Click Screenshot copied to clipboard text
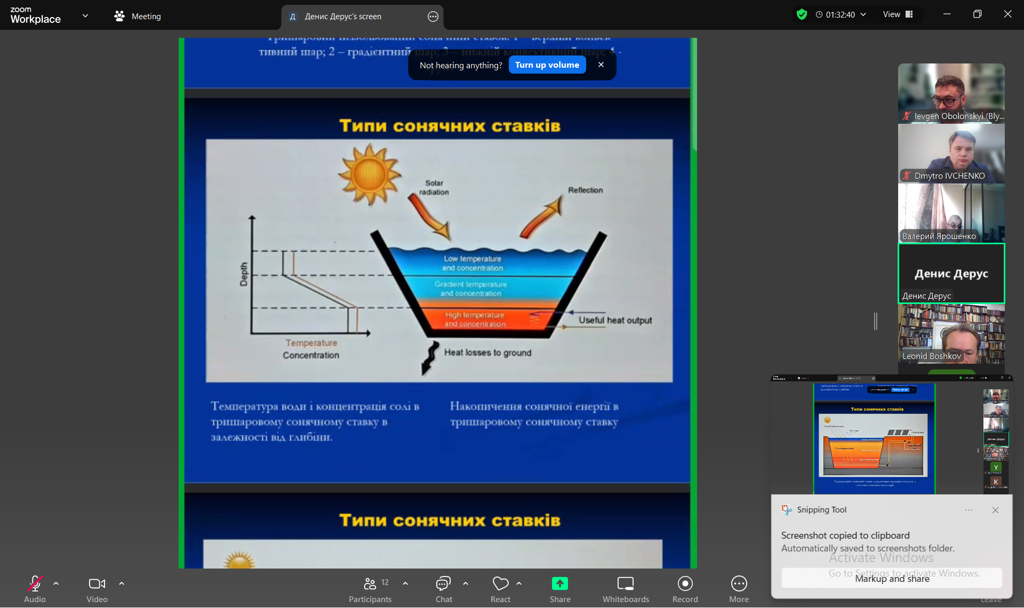This screenshot has height=608, width=1024. (x=845, y=535)
